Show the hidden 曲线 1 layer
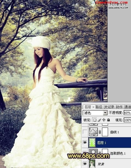This screenshot has width=131, height=168. (85, 132)
